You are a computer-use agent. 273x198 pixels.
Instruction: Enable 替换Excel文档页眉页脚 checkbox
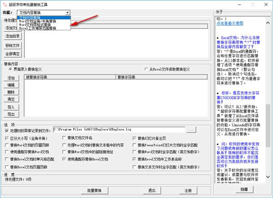(x=7, y=167)
